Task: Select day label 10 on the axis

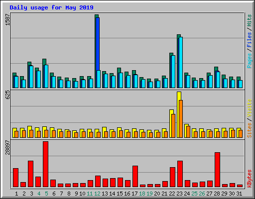Action: coord(82,194)
